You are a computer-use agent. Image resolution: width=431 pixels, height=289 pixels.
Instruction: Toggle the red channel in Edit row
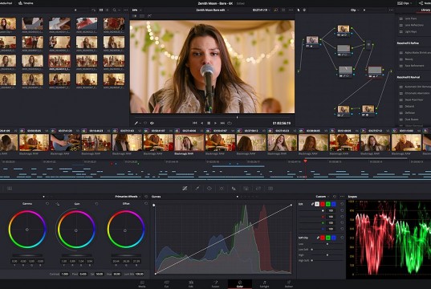(x=323, y=204)
